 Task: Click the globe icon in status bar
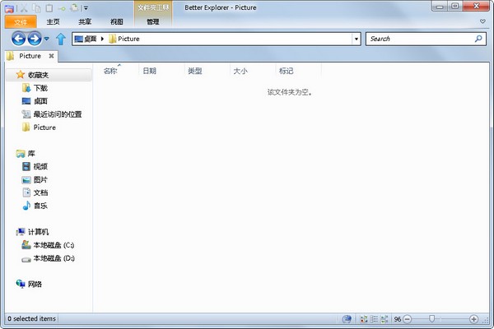347,318
